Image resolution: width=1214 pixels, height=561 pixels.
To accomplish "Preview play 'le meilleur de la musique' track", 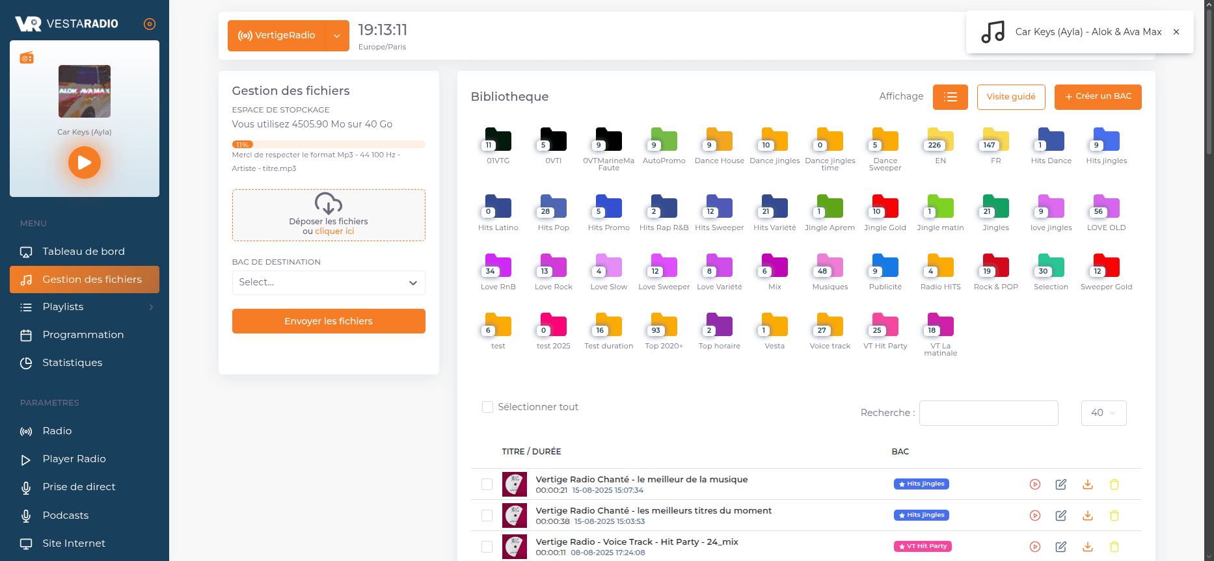I will coord(1035,484).
